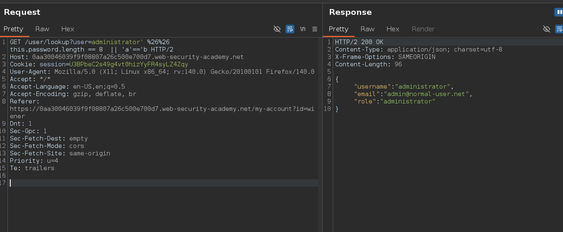The image size is (563, 232).
Task: Click the Content-Type response header
Action: [x=419, y=49]
